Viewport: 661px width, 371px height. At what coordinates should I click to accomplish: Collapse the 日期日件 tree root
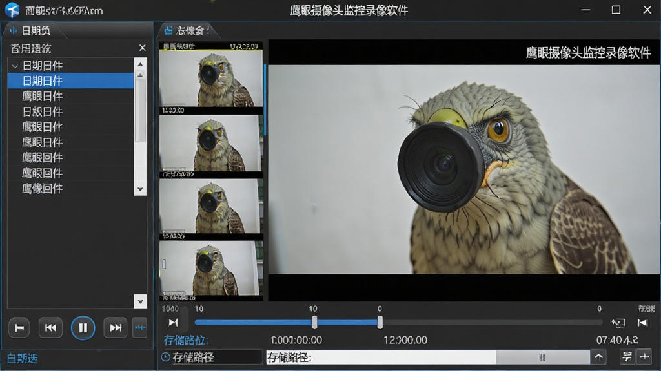coord(15,66)
